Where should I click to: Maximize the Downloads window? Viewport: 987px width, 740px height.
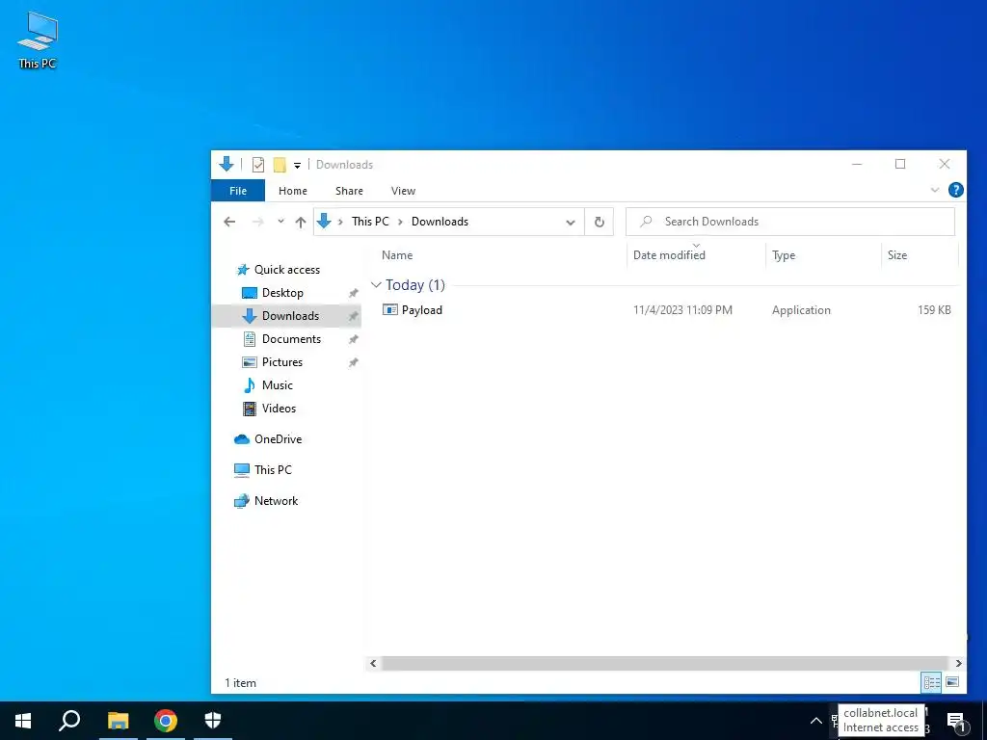point(900,164)
